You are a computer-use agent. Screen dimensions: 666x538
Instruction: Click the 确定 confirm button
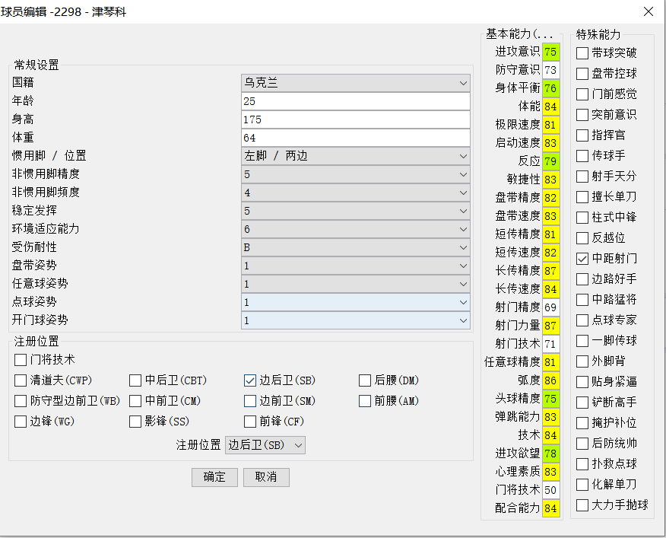click(x=214, y=477)
